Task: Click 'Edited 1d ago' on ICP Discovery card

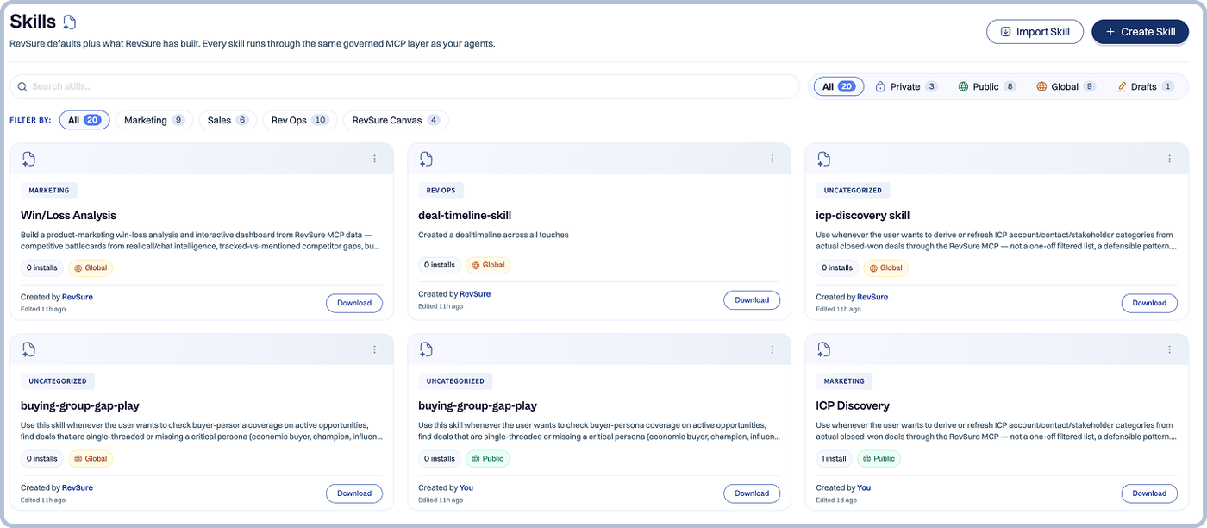Action: pyautogui.click(x=836, y=500)
